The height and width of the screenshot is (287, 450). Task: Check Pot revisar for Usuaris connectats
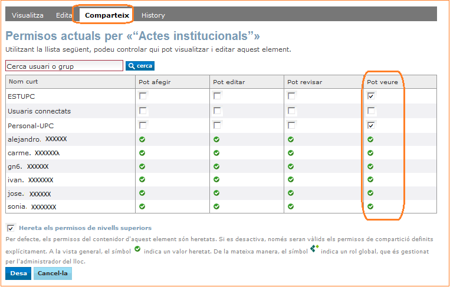click(291, 111)
